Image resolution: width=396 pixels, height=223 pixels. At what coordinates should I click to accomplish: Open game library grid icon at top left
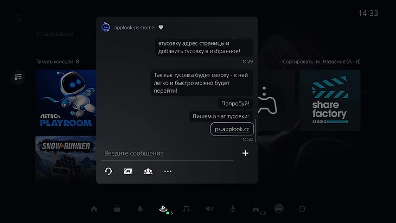(18, 18)
